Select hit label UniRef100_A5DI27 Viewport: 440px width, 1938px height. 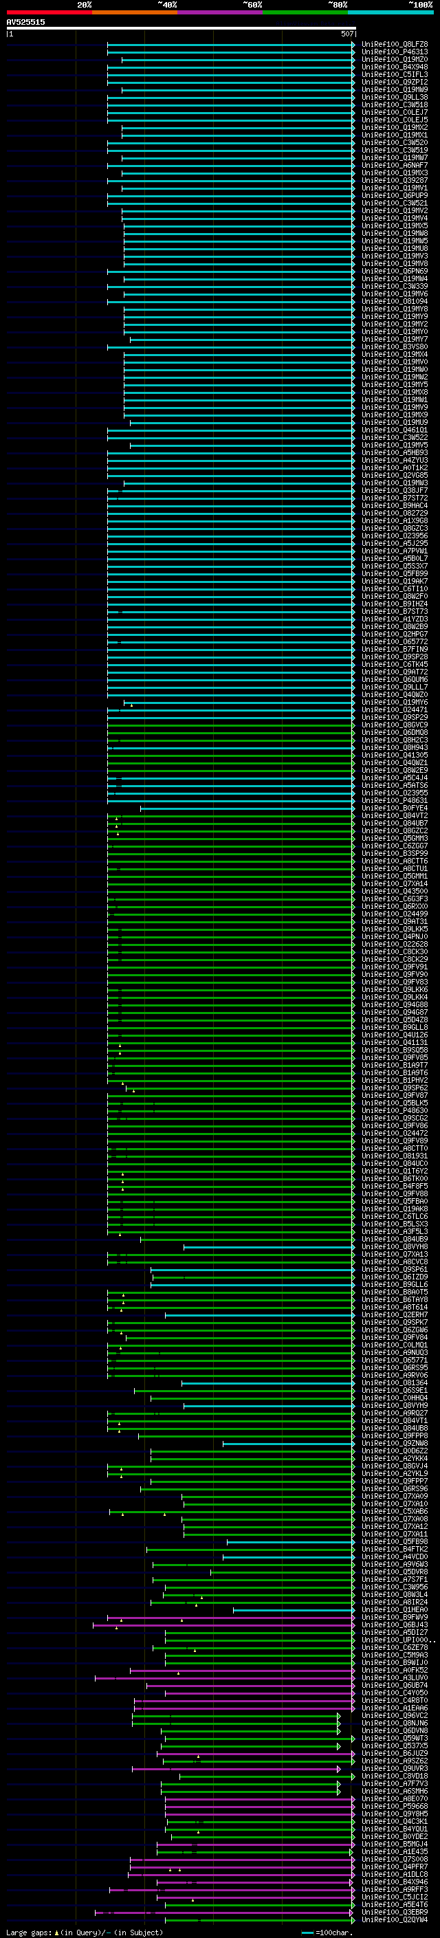(395, 1632)
